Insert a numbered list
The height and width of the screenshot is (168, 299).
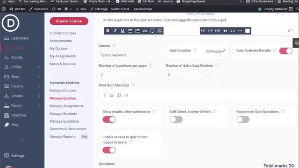pos(137,31)
